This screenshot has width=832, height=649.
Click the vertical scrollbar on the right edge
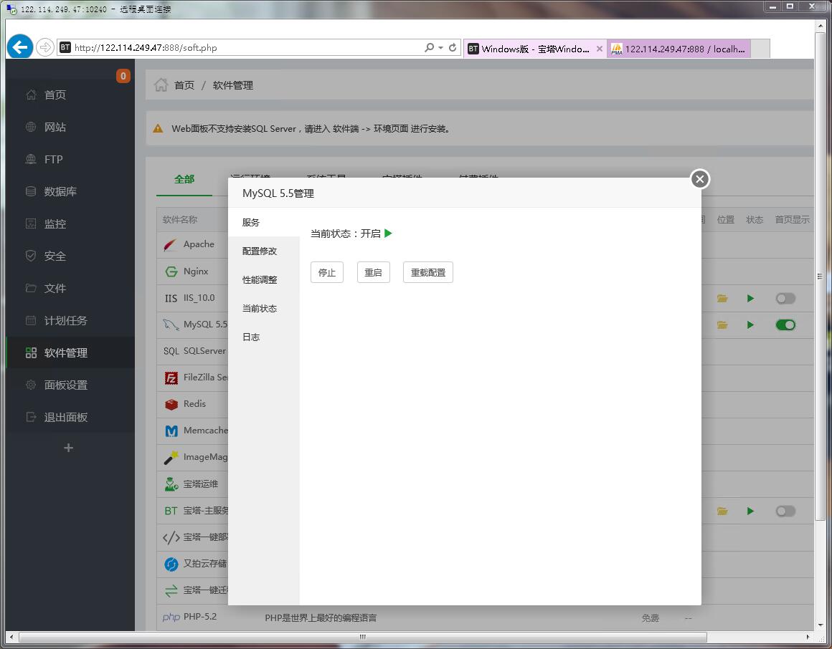click(x=820, y=276)
